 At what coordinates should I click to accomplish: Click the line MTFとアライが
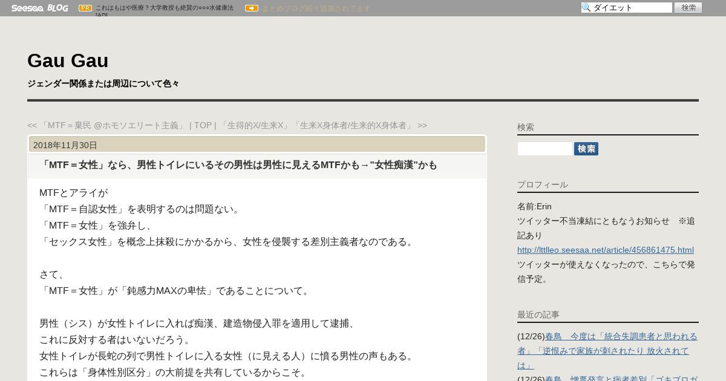[73, 193]
